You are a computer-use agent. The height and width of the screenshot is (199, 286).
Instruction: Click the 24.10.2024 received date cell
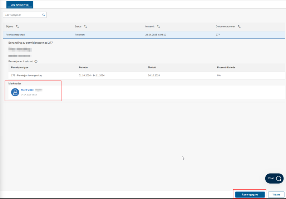tap(154, 76)
